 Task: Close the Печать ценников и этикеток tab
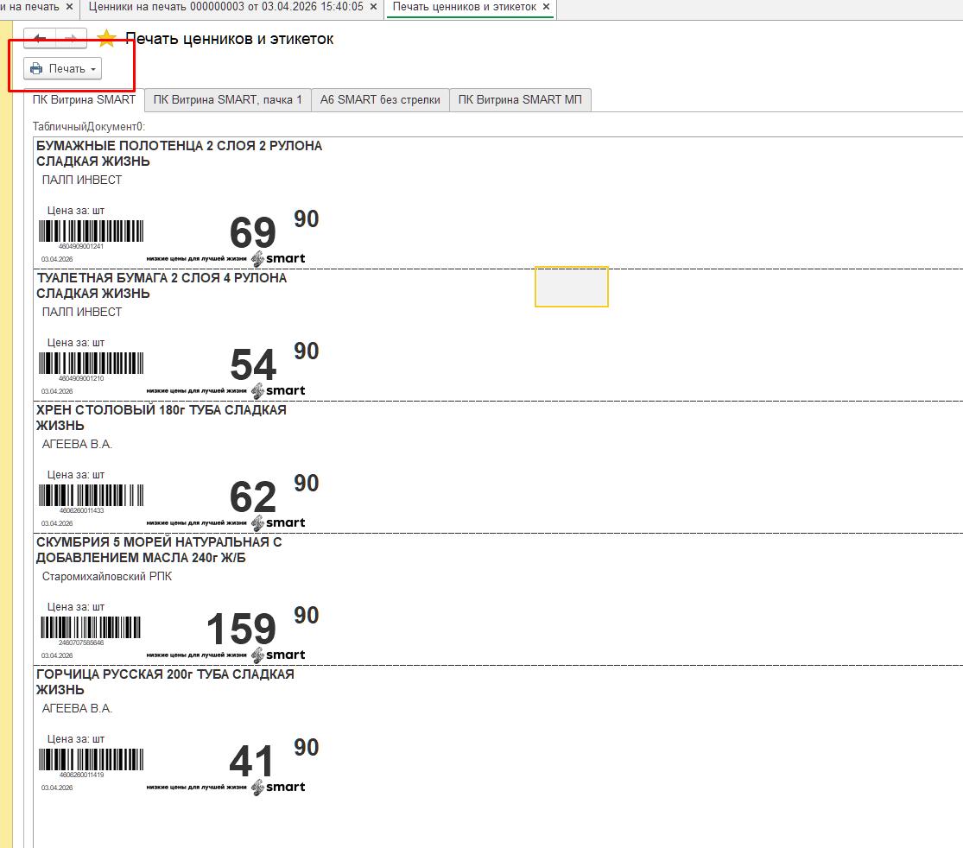546,7
